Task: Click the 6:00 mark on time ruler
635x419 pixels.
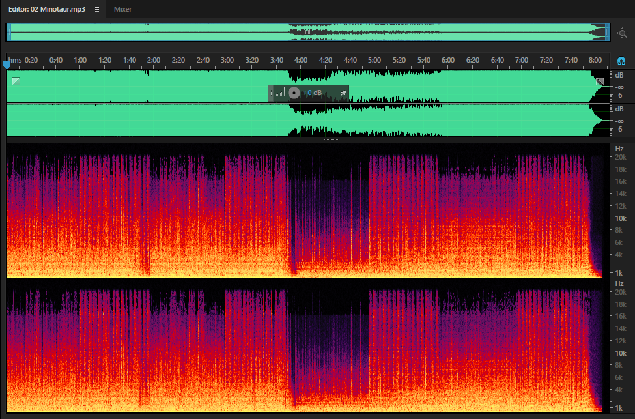Action: pyautogui.click(x=448, y=60)
